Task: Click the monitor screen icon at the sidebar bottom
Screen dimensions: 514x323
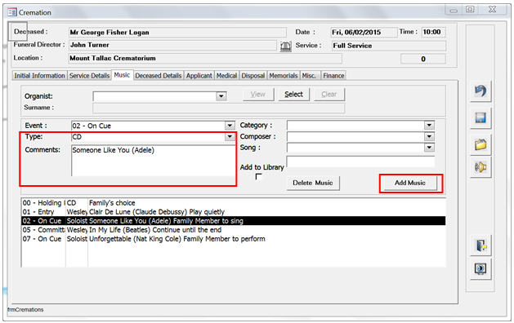Action: tap(480, 269)
